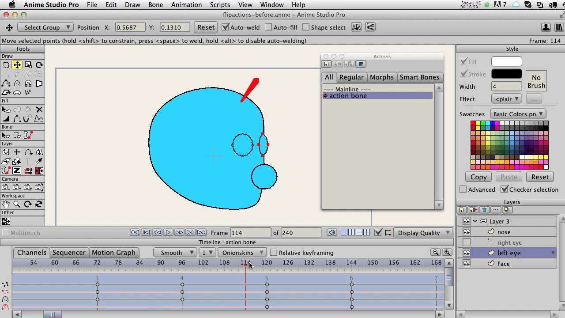This screenshot has width=565, height=318.
Task: Show the right eye layer
Action: coord(467,242)
